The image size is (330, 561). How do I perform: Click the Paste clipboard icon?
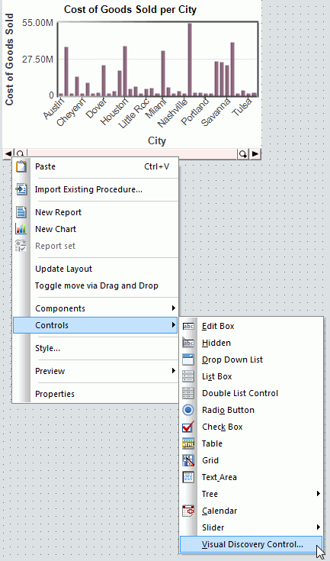pos(21,166)
